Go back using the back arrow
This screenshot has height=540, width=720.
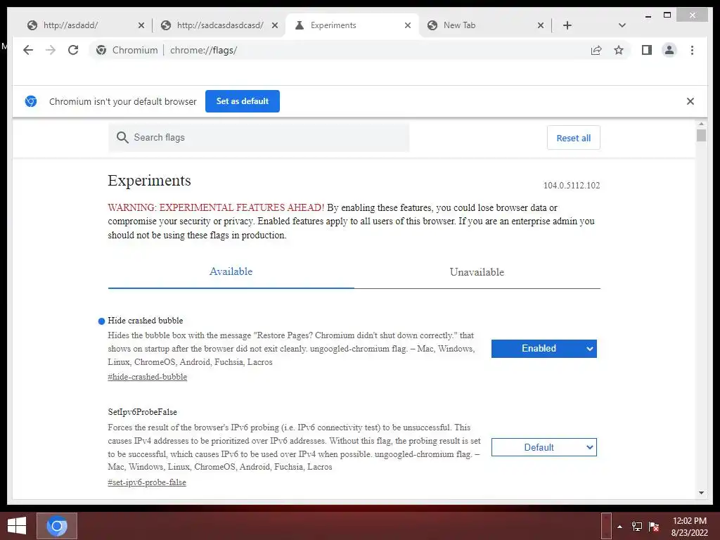pos(28,50)
